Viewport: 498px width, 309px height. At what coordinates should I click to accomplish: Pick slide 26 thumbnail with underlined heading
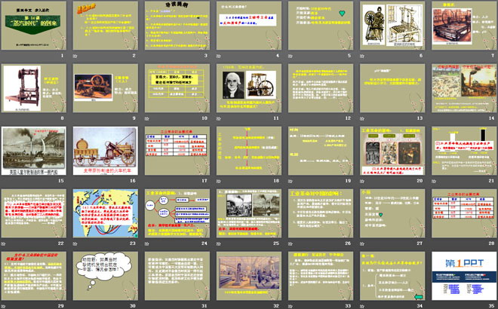[321, 213]
